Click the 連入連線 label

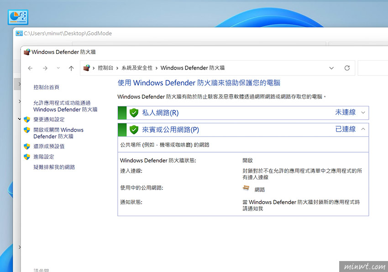131,171
